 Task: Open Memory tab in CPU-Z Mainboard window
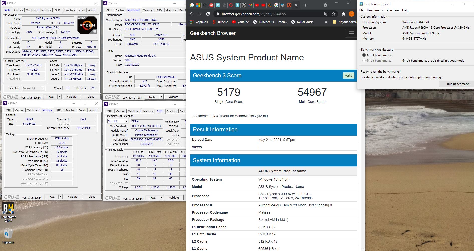click(x=148, y=10)
